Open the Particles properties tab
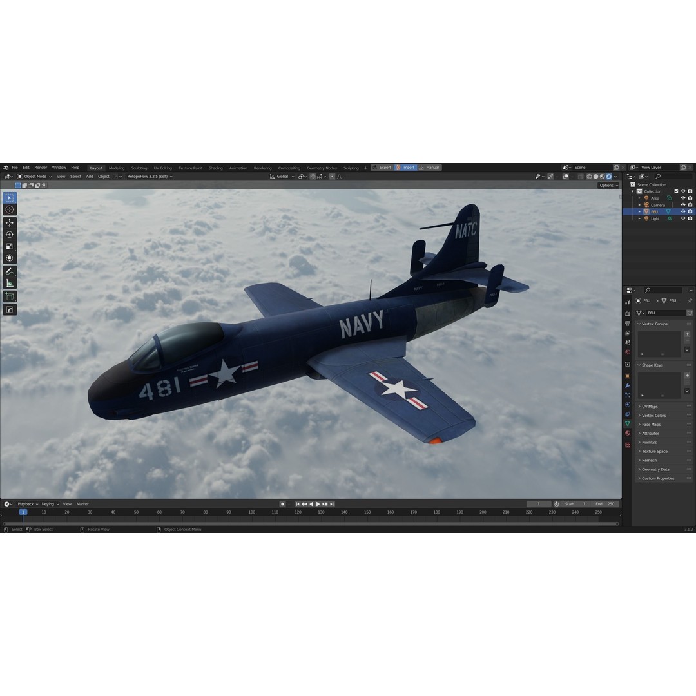 (628, 394)
